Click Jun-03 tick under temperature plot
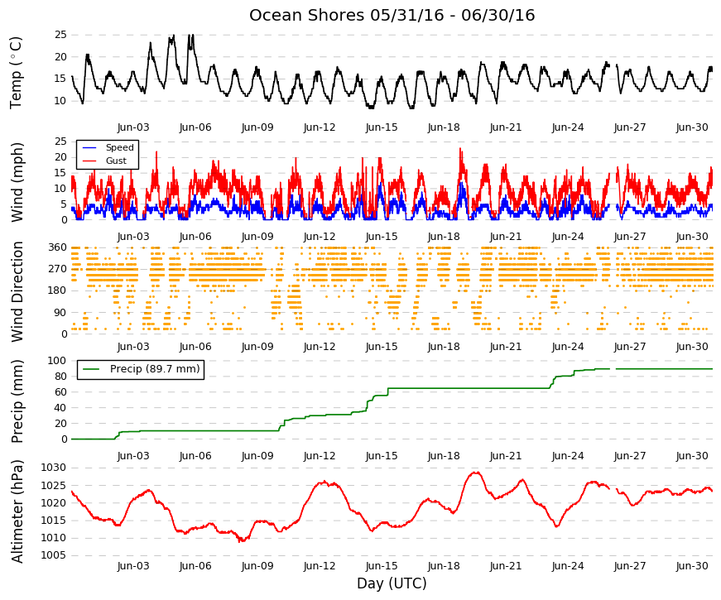The width and height of the screenshot is (721, 600). [133, 127]
